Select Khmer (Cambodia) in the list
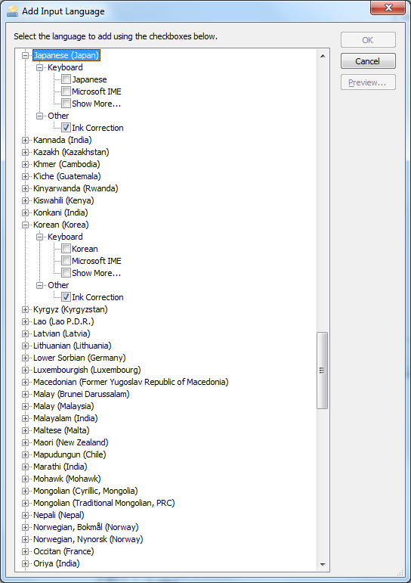 point(66,164)
